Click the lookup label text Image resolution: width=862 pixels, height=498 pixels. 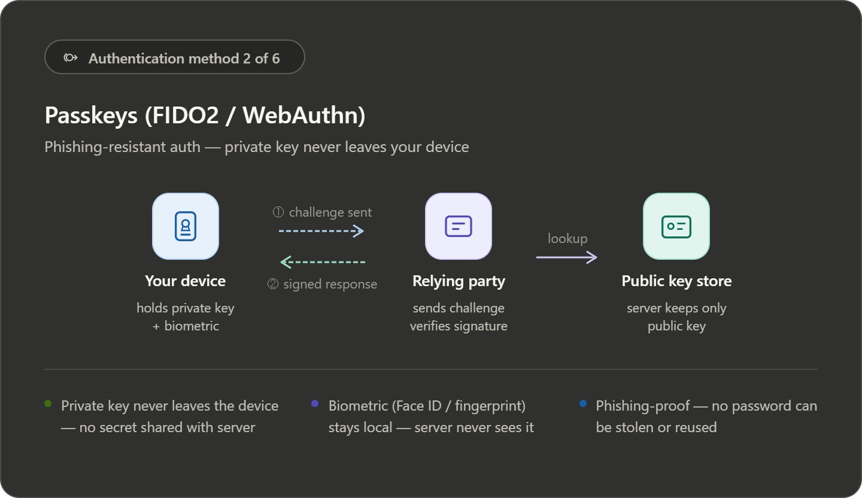point(567,238)
